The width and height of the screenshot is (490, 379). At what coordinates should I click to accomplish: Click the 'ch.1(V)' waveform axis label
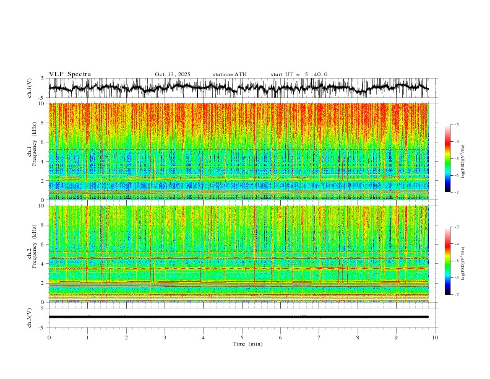30,88
